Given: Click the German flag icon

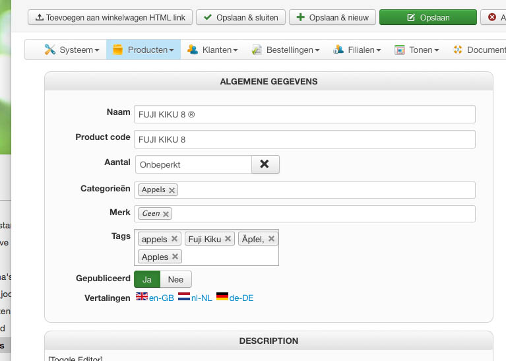Looking at the screenshot, I should [222, 296].
